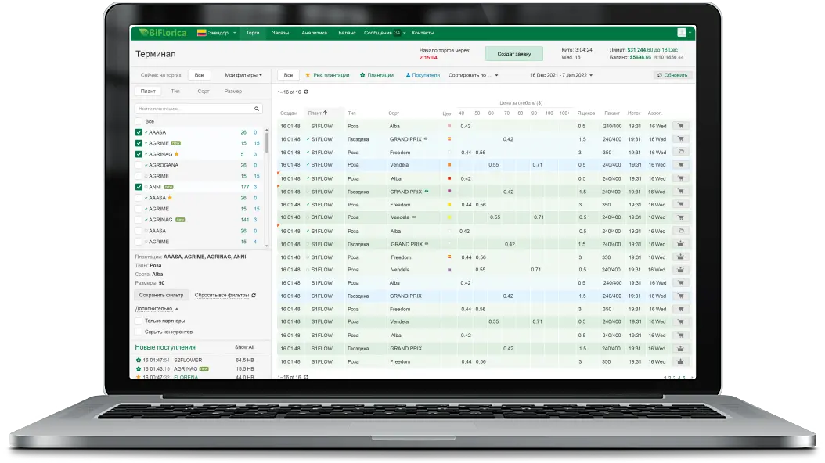Uncheck the ANNI plantation checkbox
The height and width of the screenshot is (463, 825).
pos(139,187)
